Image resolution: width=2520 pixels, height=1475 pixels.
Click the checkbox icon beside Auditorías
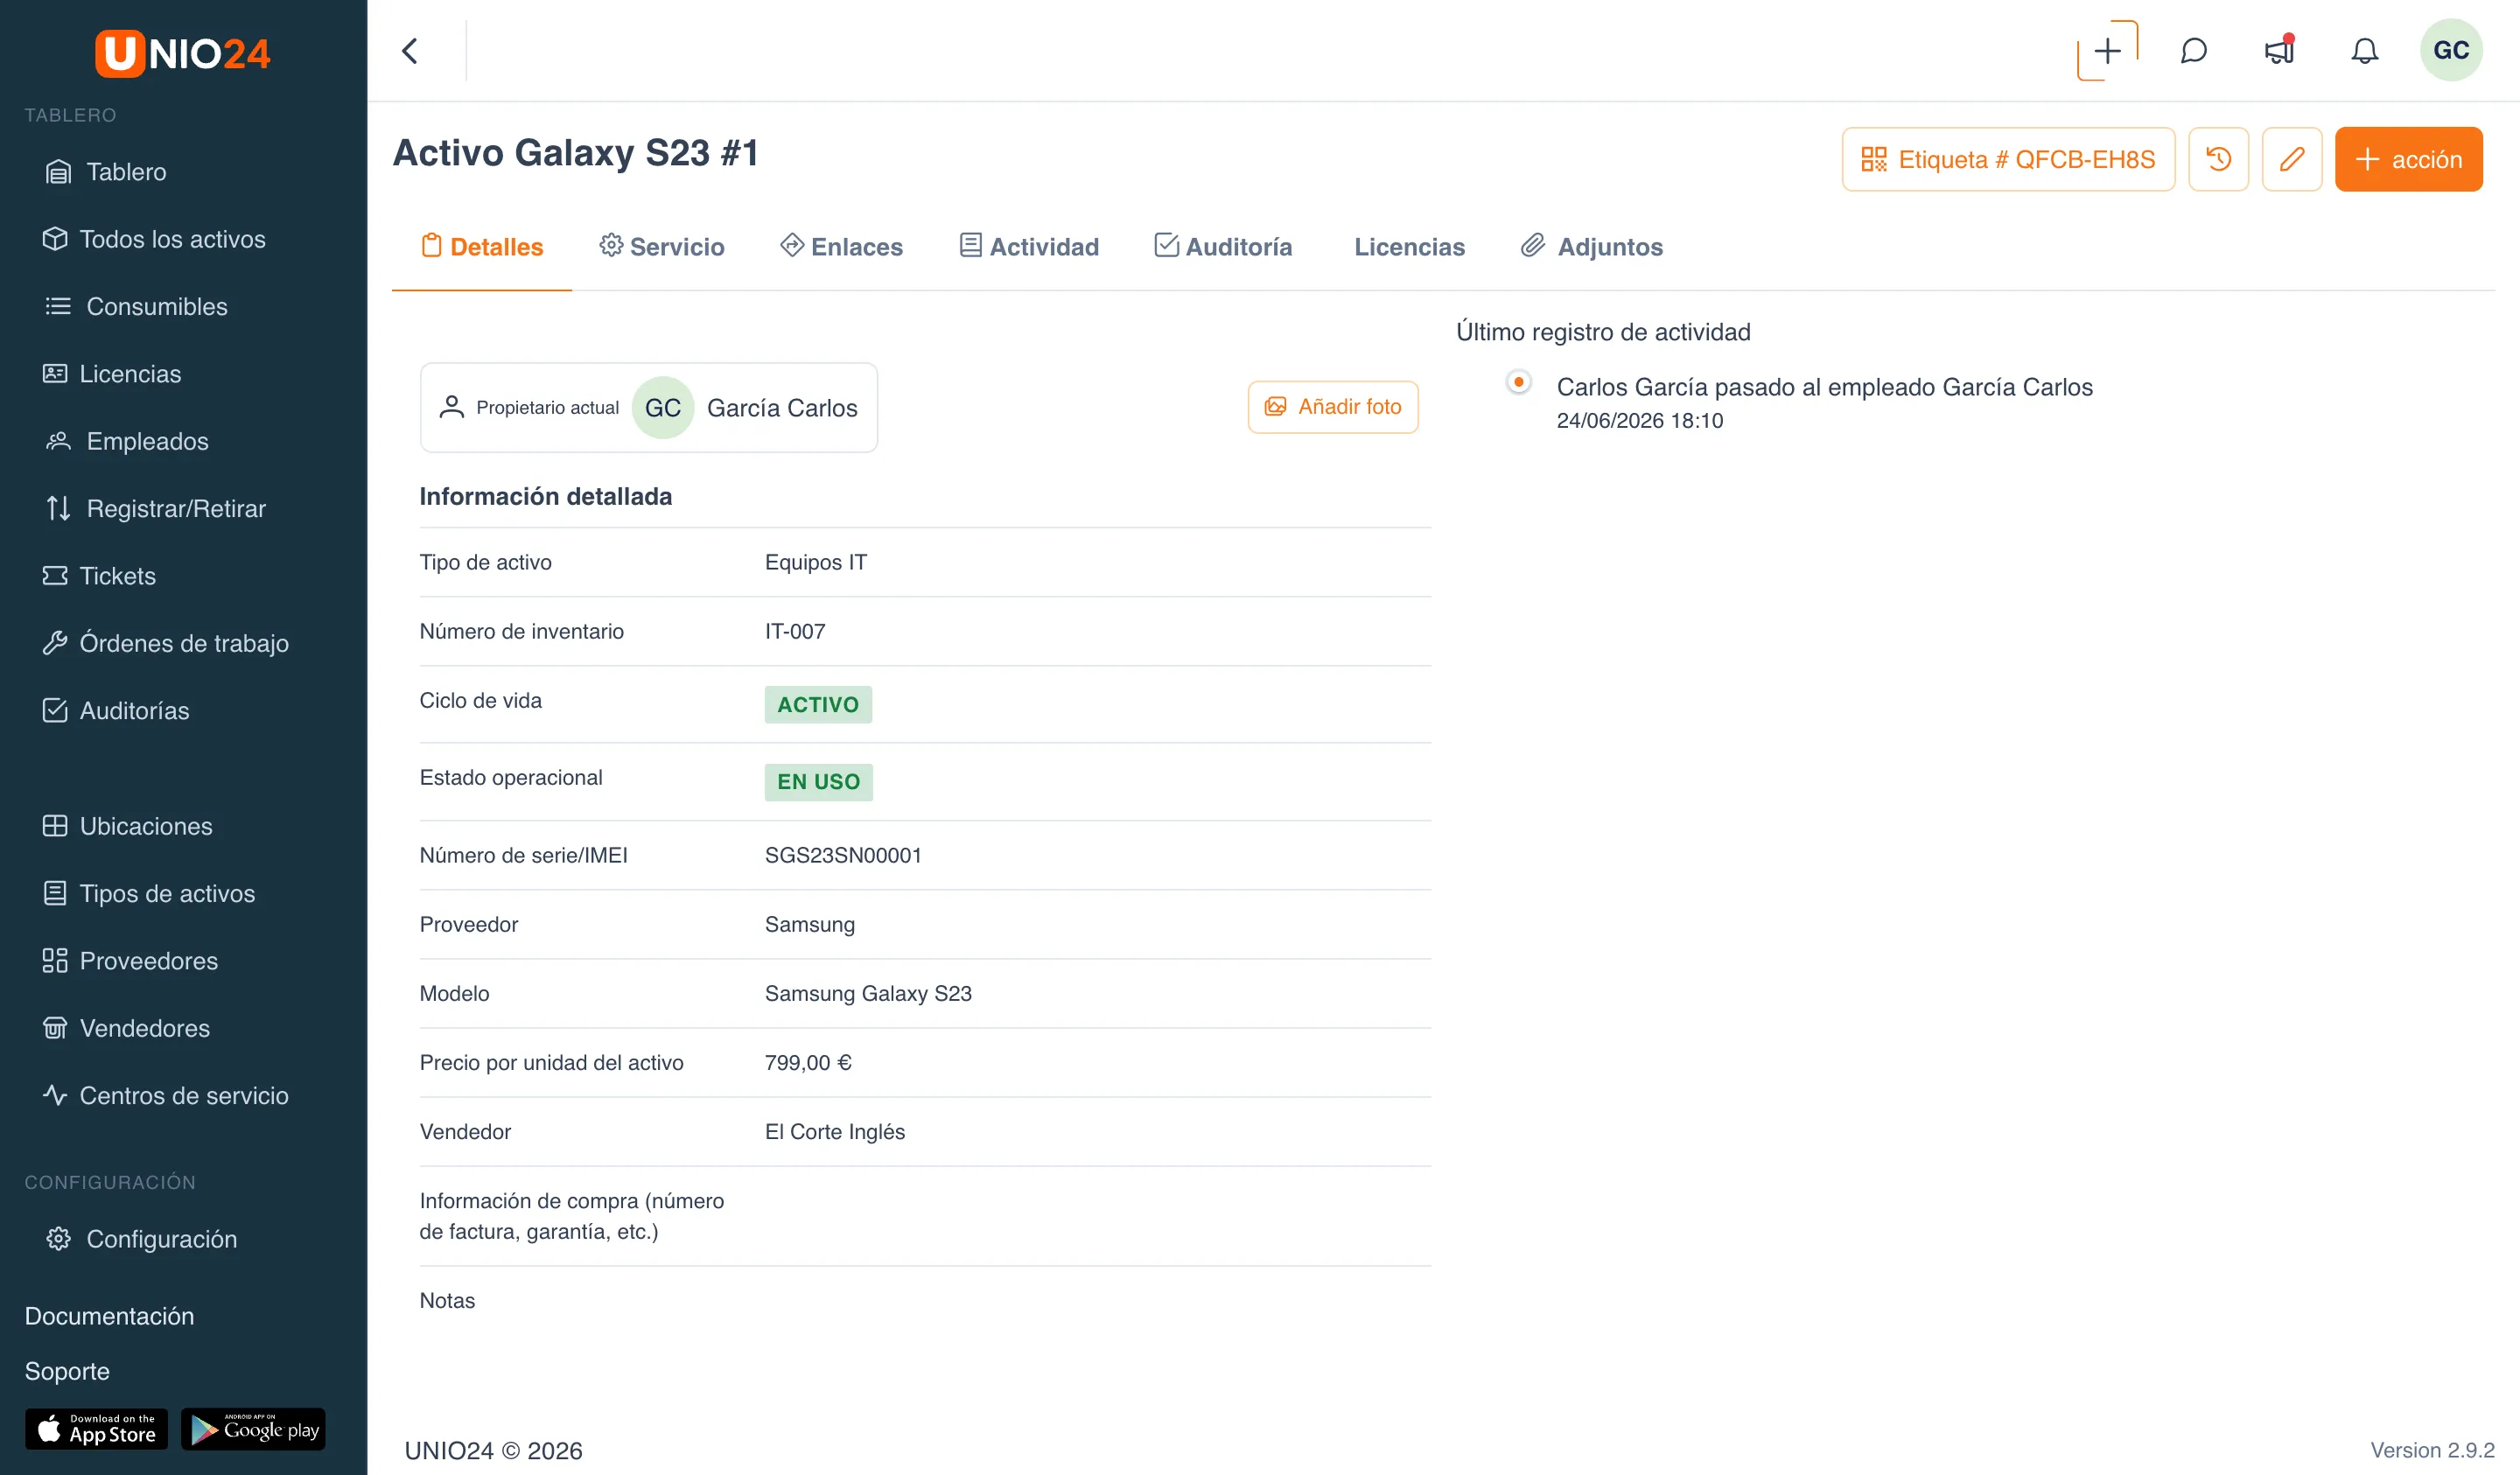(x=55, y=710)
